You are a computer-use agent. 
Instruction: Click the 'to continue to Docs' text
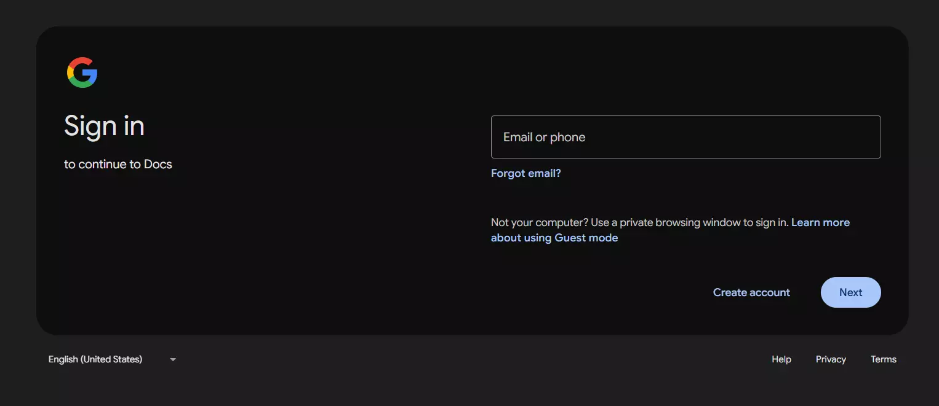click(x=118, y=164)
